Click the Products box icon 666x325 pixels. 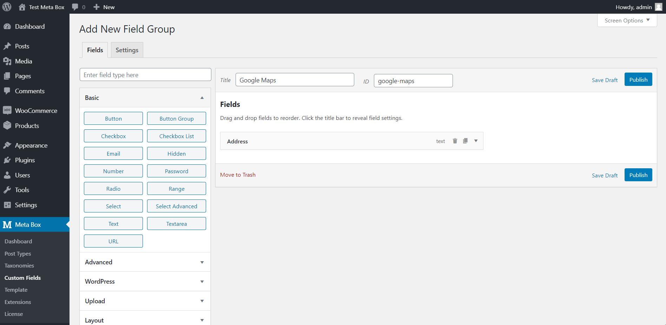pyautogui.click(x=7, y=126)
